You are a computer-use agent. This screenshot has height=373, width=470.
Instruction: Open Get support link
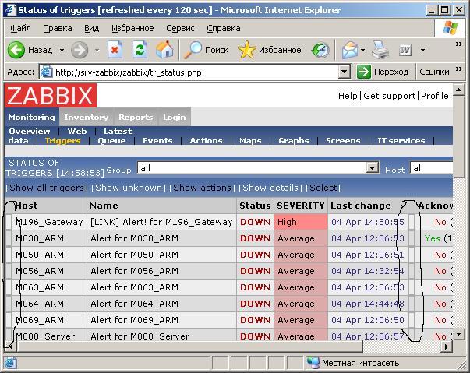tap(390, 96)
